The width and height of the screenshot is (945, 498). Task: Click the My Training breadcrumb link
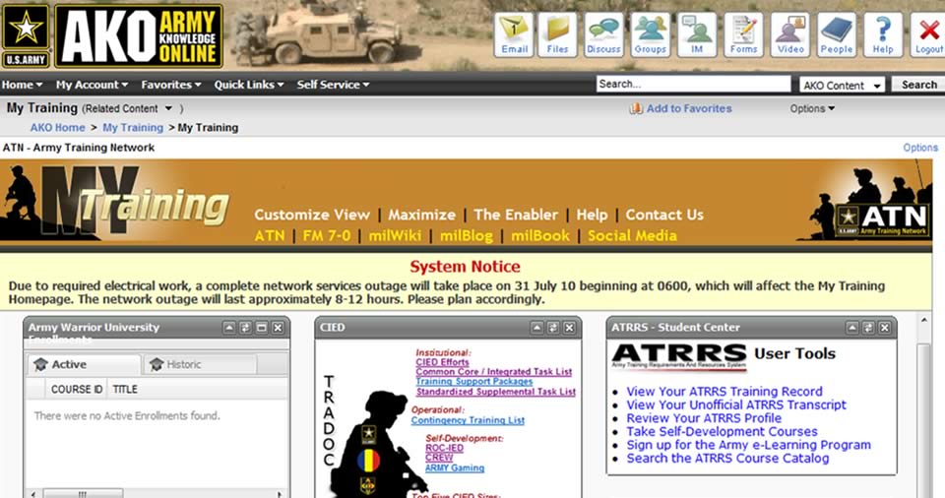point(133,128)
